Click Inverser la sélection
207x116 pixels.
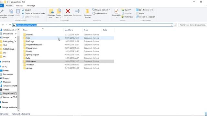(x=146, y=17)
